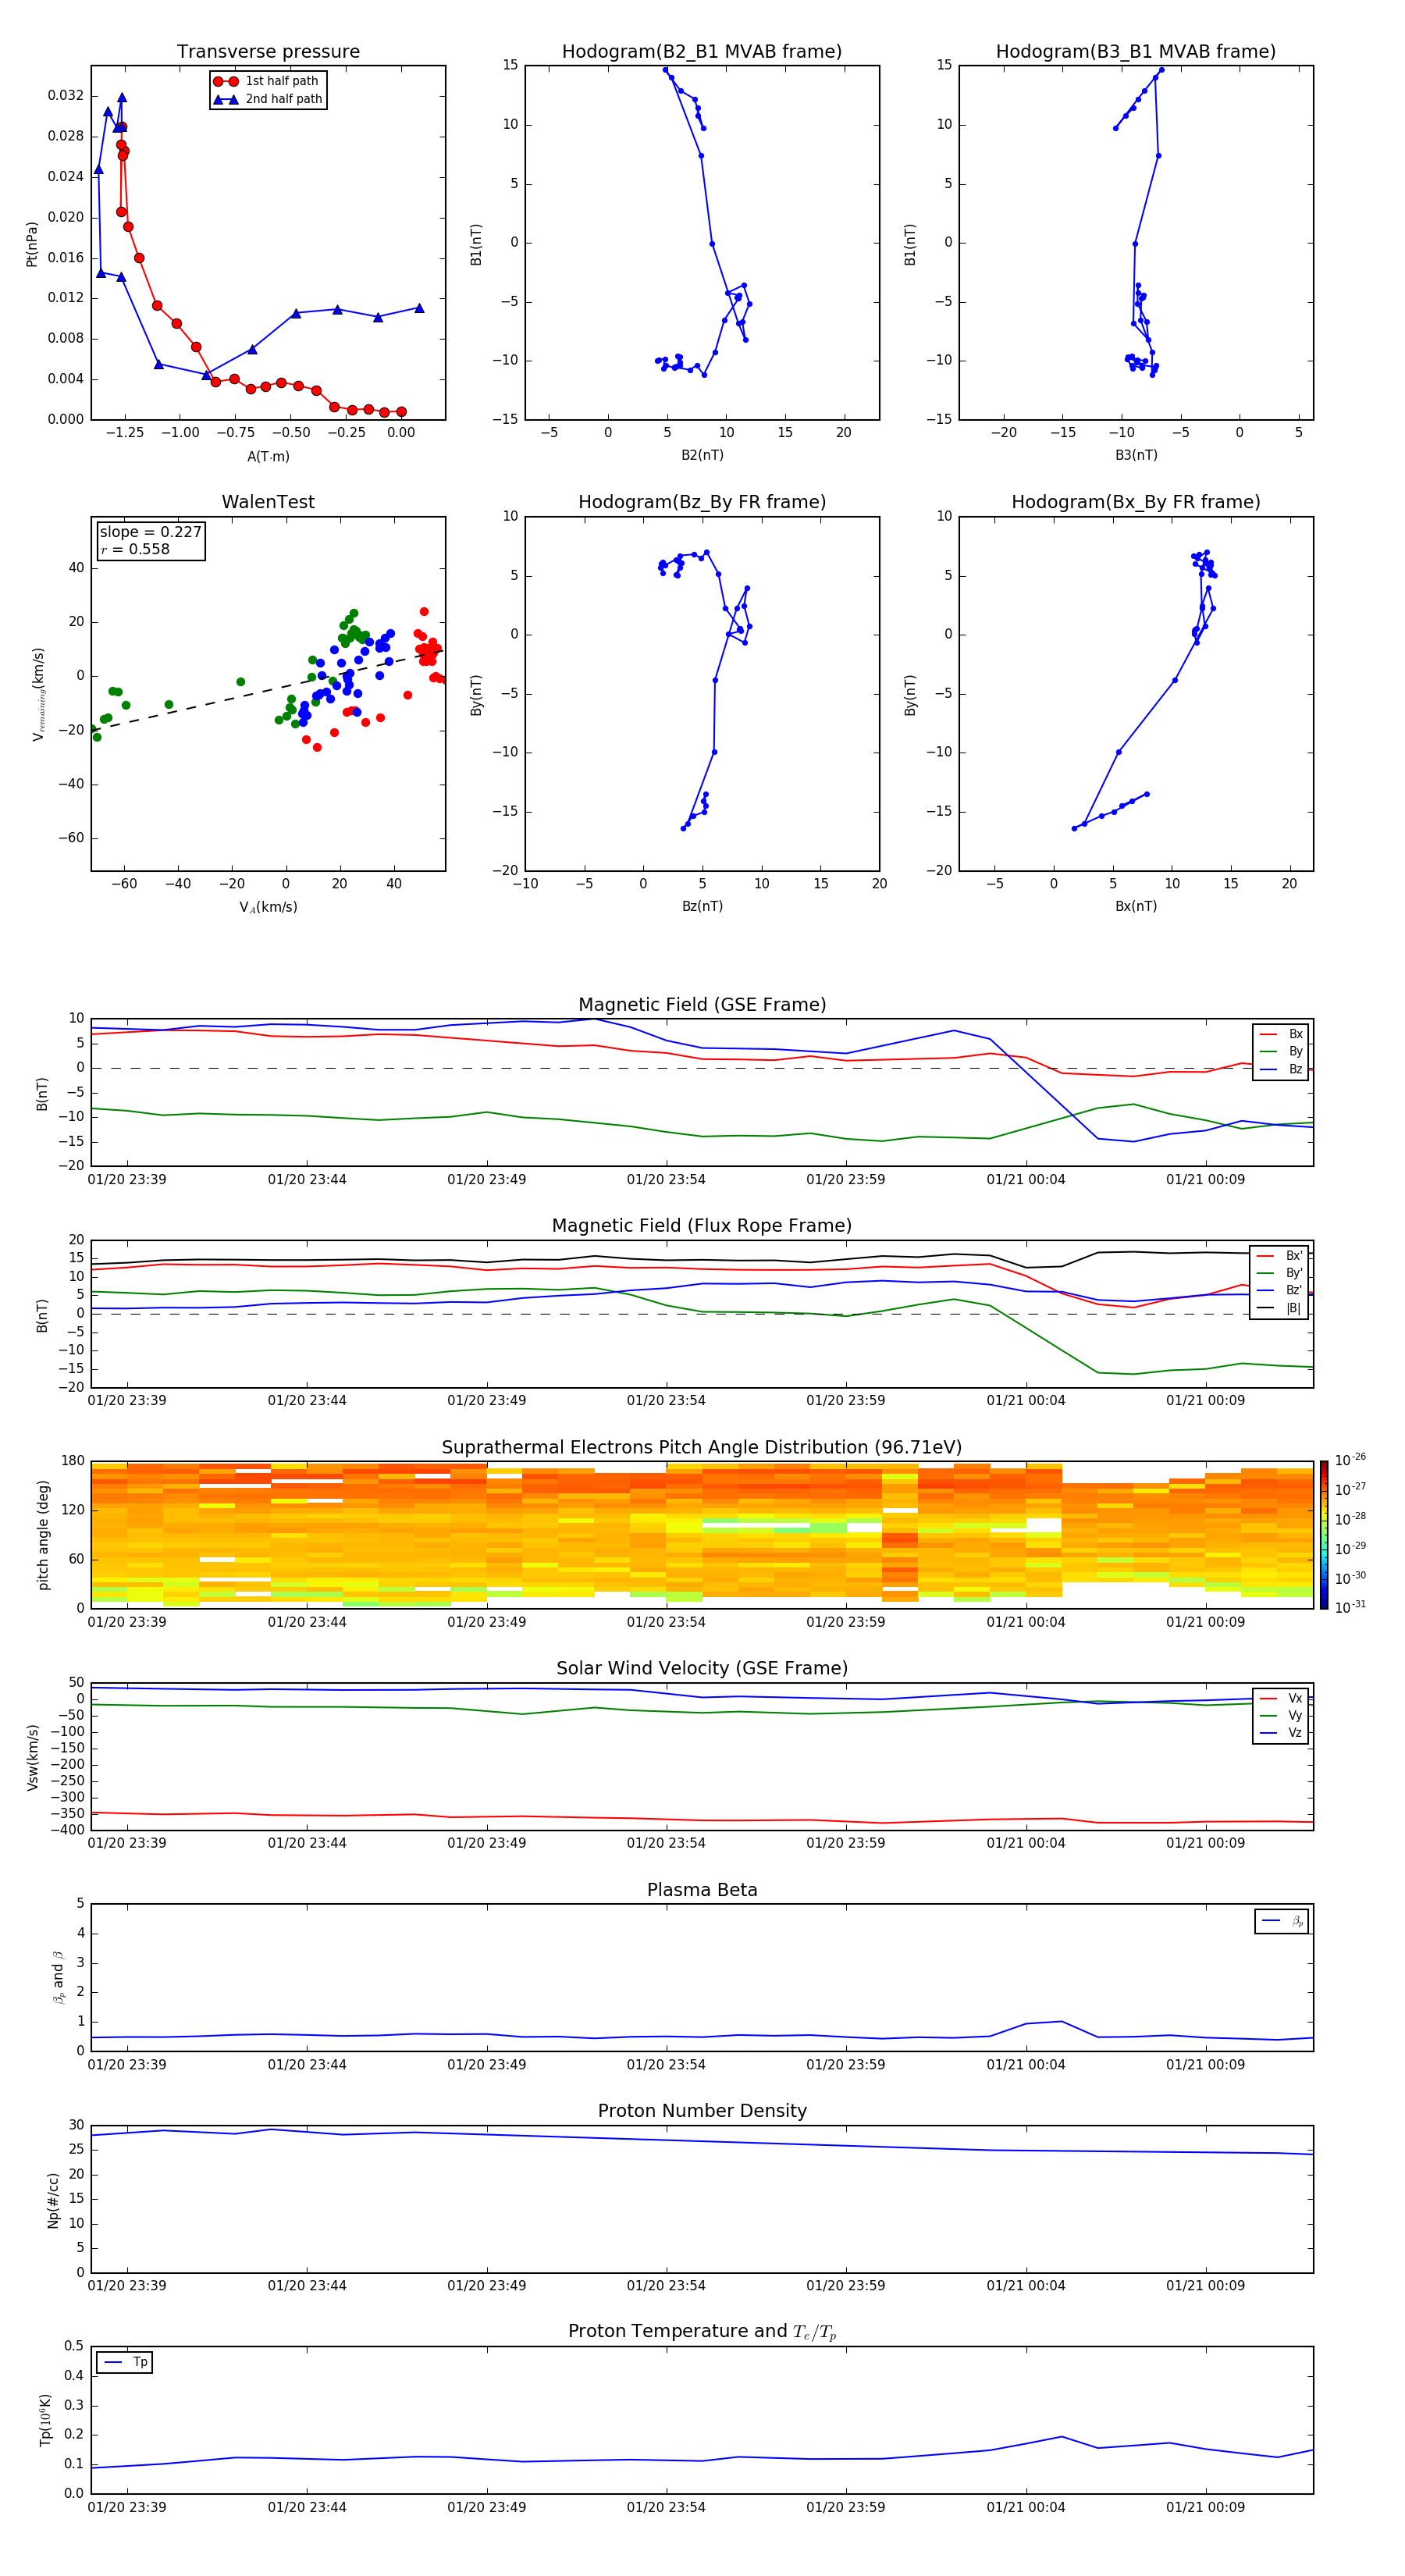Viewport: 1405px width, 2576px height.
Task: Click 'Proton Temperature and Te/Tp' title
Action: 702,2332
